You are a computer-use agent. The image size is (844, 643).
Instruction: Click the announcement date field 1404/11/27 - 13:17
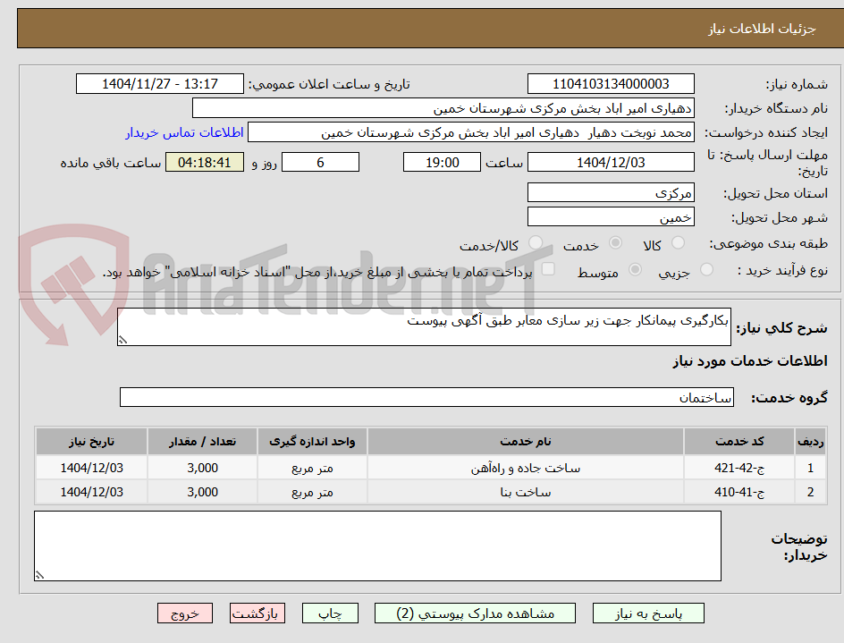160,84
